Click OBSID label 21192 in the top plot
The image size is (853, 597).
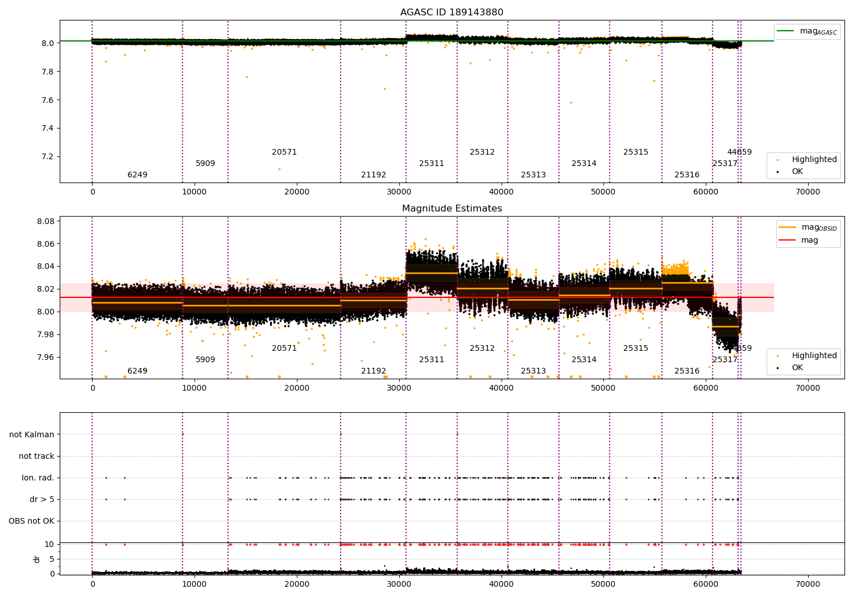(374, 175)
